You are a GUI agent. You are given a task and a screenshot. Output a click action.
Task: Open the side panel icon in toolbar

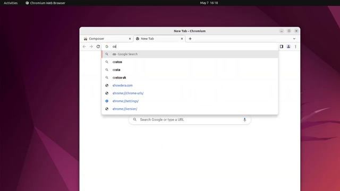pos(282,47)
